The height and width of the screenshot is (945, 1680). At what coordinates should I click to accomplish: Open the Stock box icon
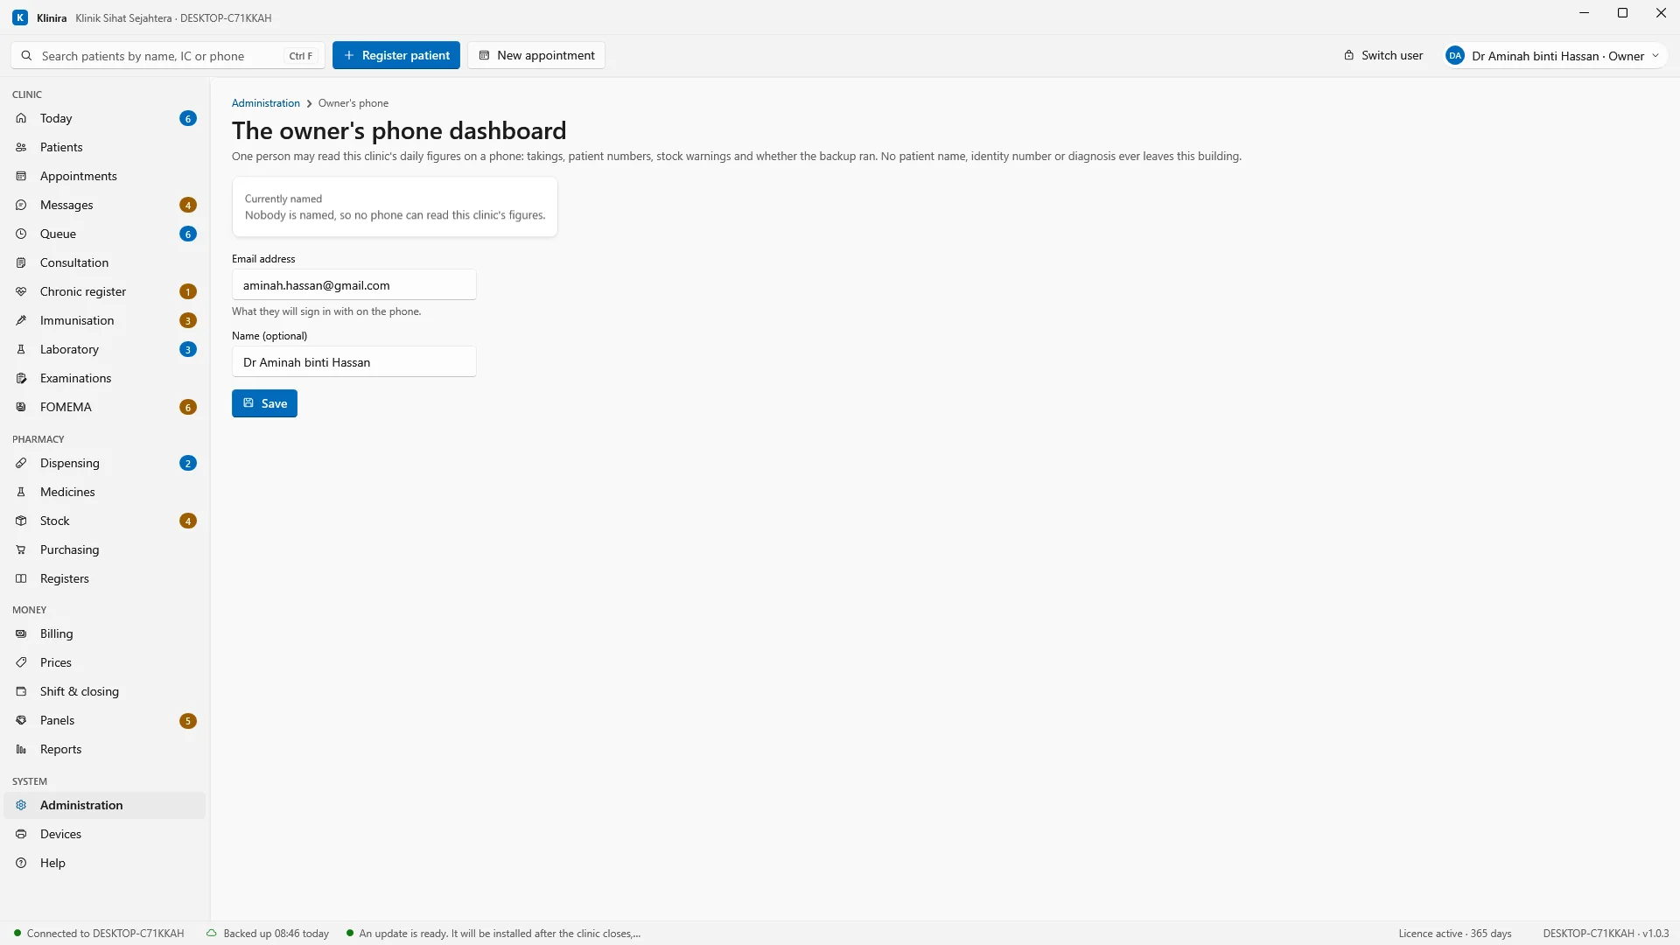tap(21, 521)
